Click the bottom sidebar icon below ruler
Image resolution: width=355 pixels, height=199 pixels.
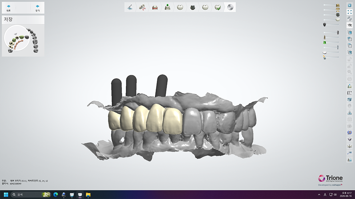pyautogui.click(x=350, y=160)
